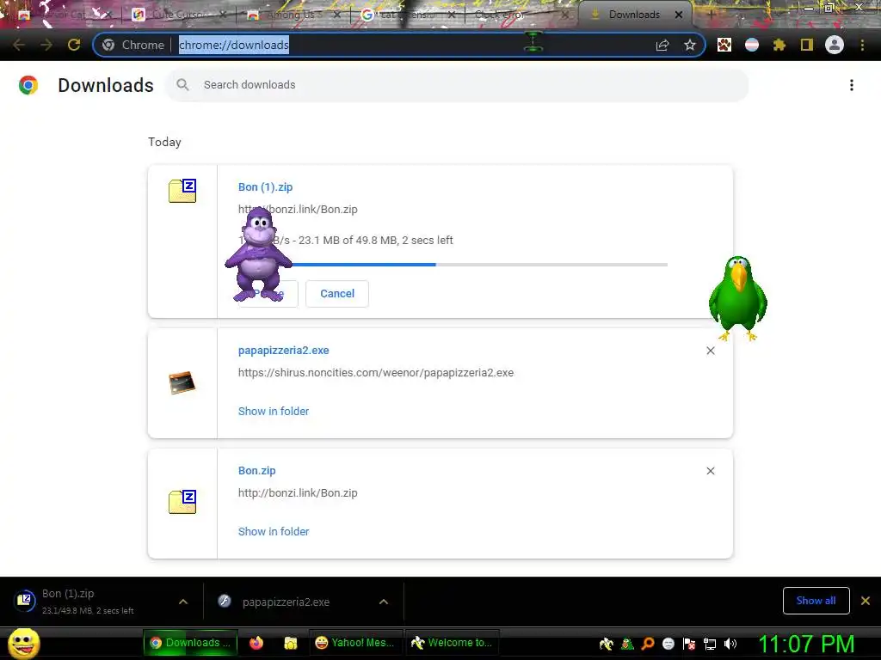Click the Bon.zip archive file icon
This screenshot has height=660, width=881.
point(182,502)
